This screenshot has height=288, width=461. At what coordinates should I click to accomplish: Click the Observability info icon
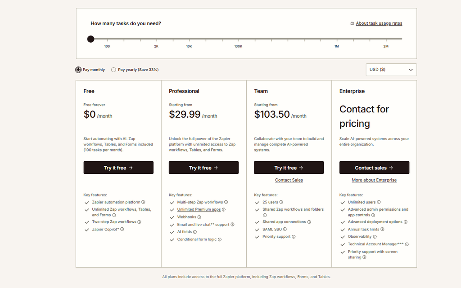[x=375, y=237]
